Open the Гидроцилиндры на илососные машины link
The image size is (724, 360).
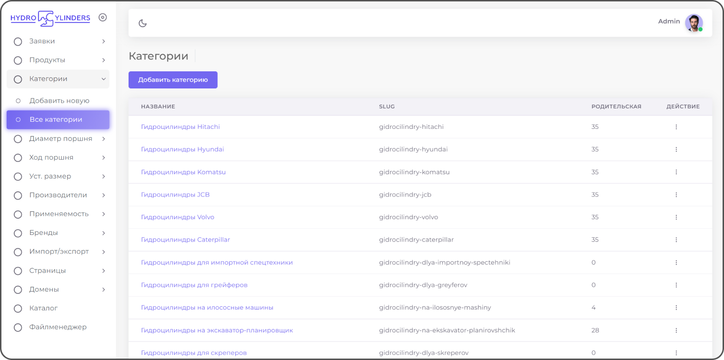click(207, 308)
